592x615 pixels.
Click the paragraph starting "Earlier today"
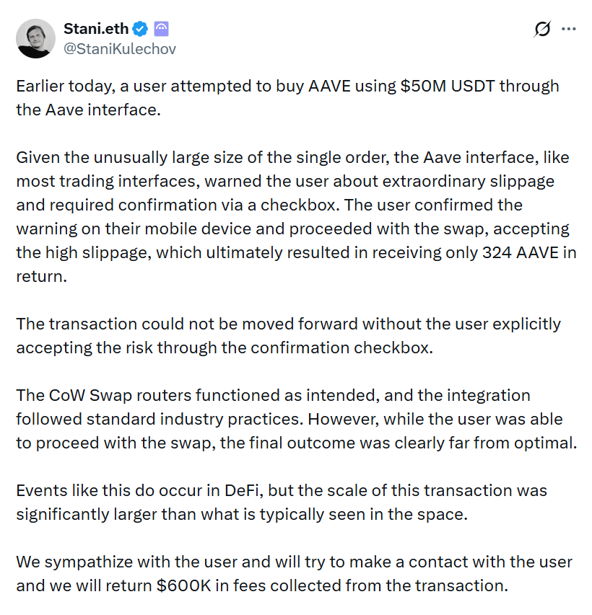[x=287, y=97]
